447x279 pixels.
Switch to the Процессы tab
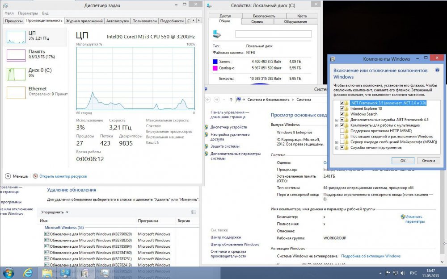pyautogui.click(x=13, y=21)
